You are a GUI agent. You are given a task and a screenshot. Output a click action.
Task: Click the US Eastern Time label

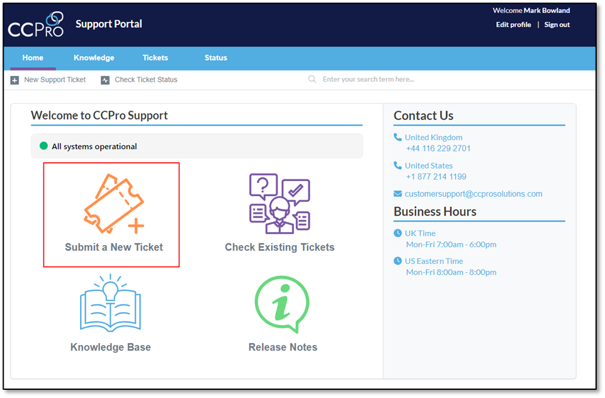click(x=434, y=261)
